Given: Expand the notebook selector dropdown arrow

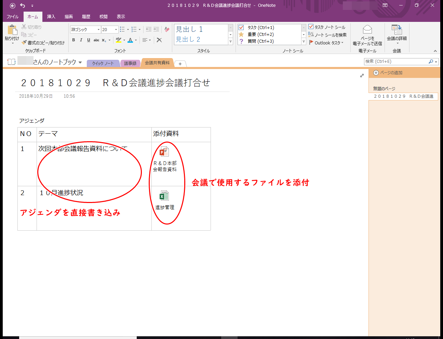Looking at the screenshot, I should point(79,63).
